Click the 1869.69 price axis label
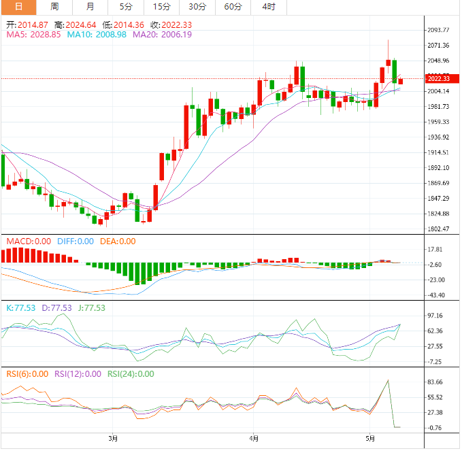 click(x=438, y=183)
